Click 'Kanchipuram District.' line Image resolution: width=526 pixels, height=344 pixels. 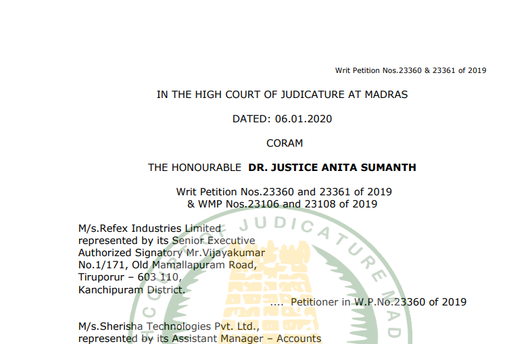131,290
